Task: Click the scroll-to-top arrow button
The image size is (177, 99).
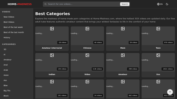Action: pos(170,92)
